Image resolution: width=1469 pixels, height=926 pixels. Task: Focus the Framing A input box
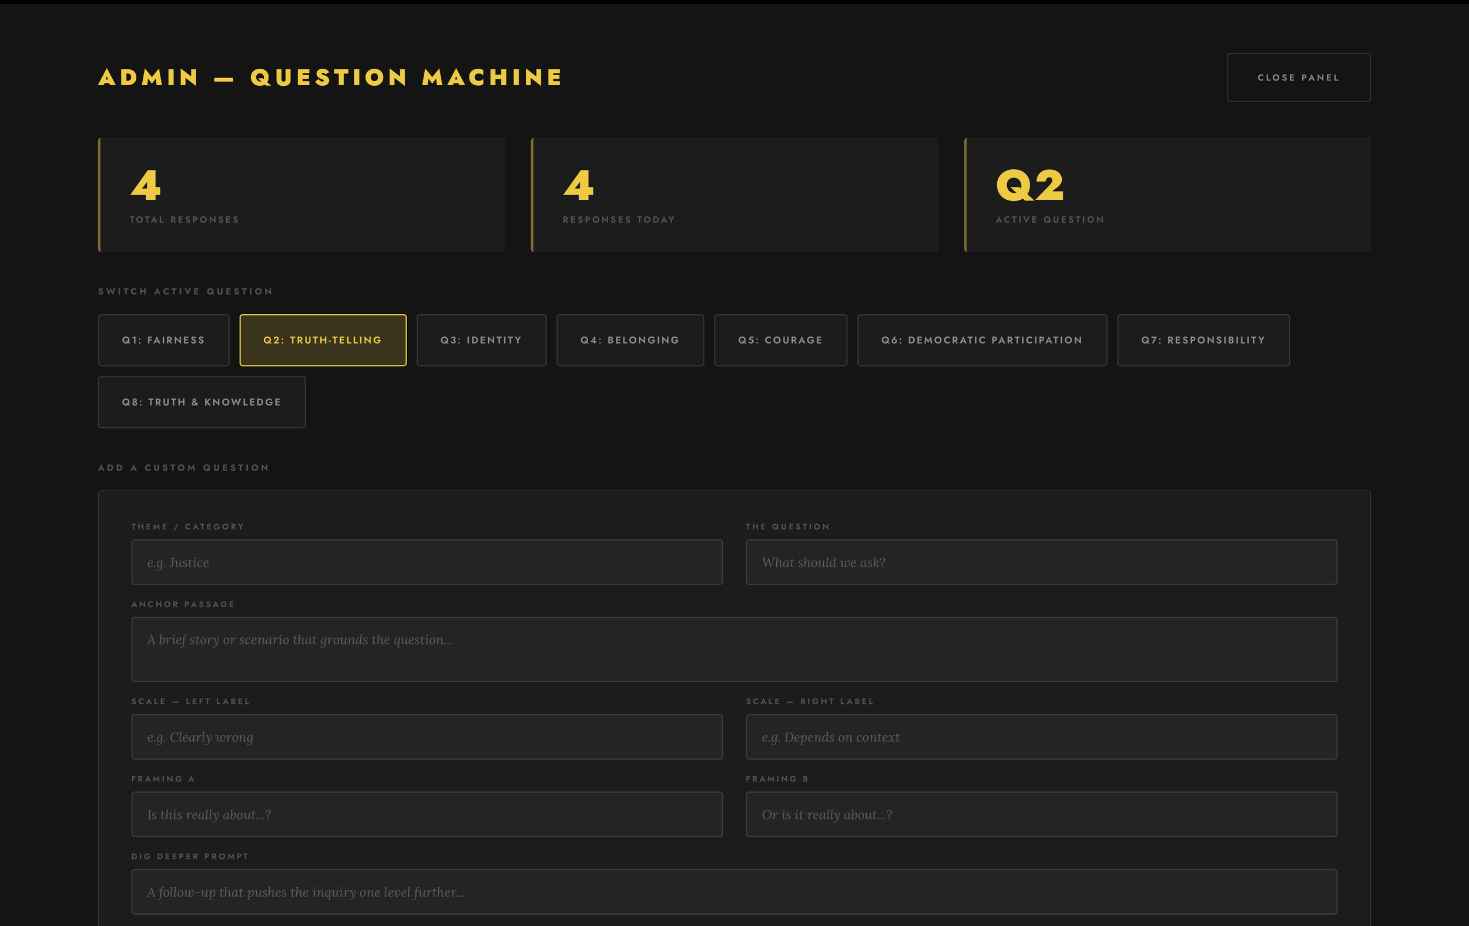[427, 814]
